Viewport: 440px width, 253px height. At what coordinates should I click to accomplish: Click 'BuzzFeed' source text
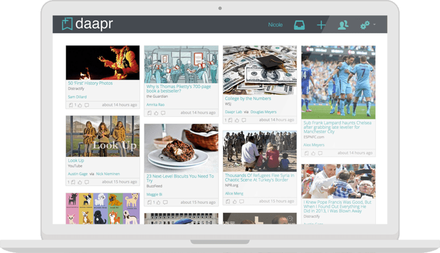154,186
